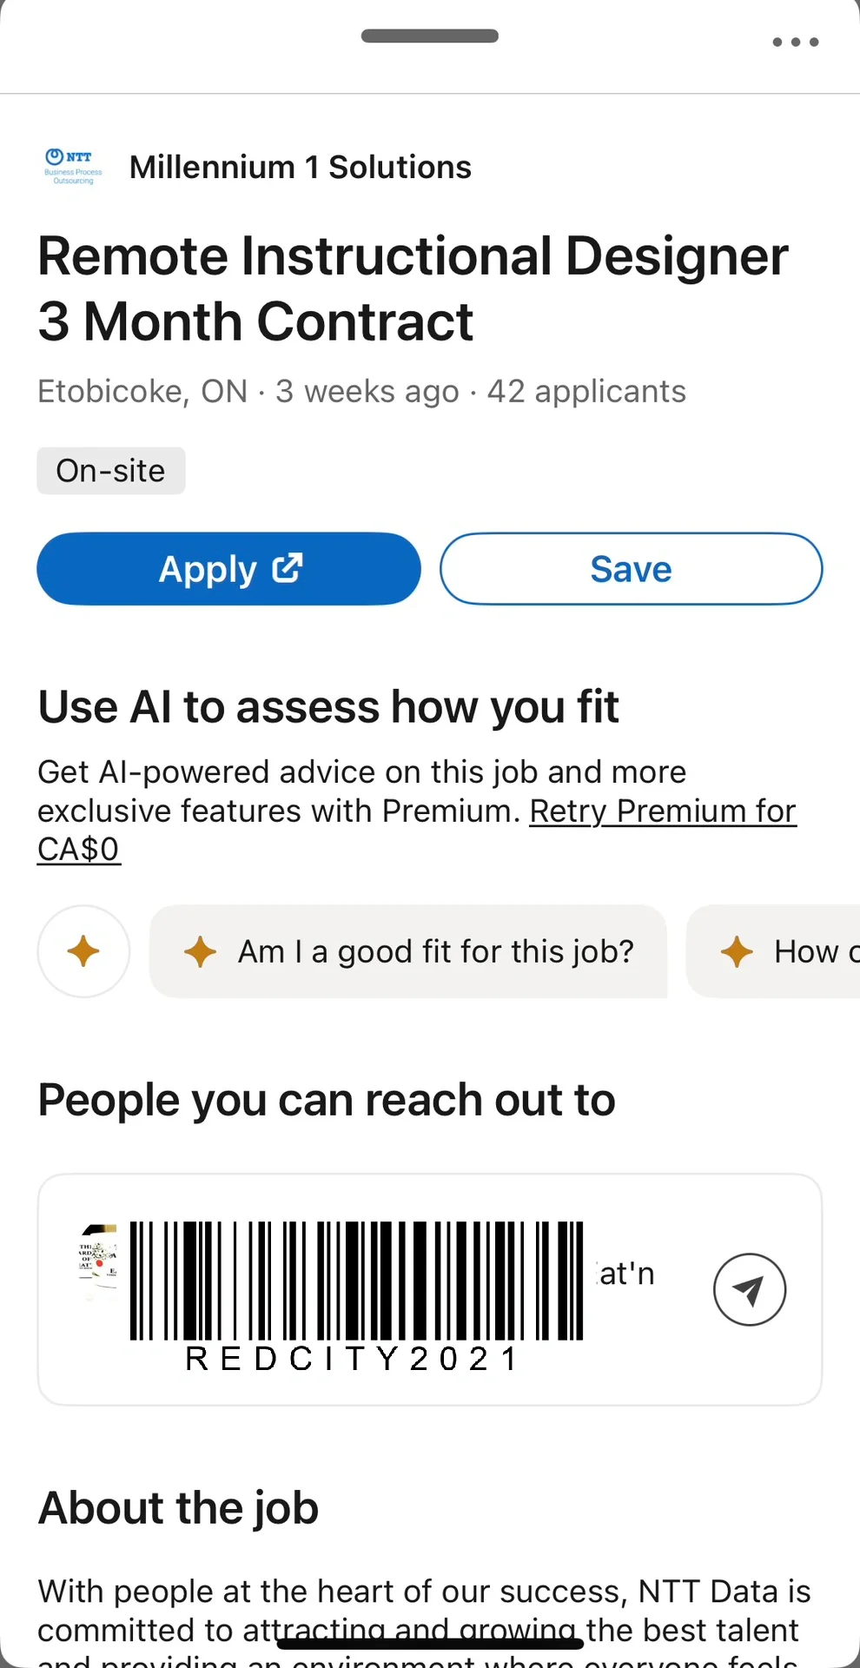Save this job posting

[631, 569]
